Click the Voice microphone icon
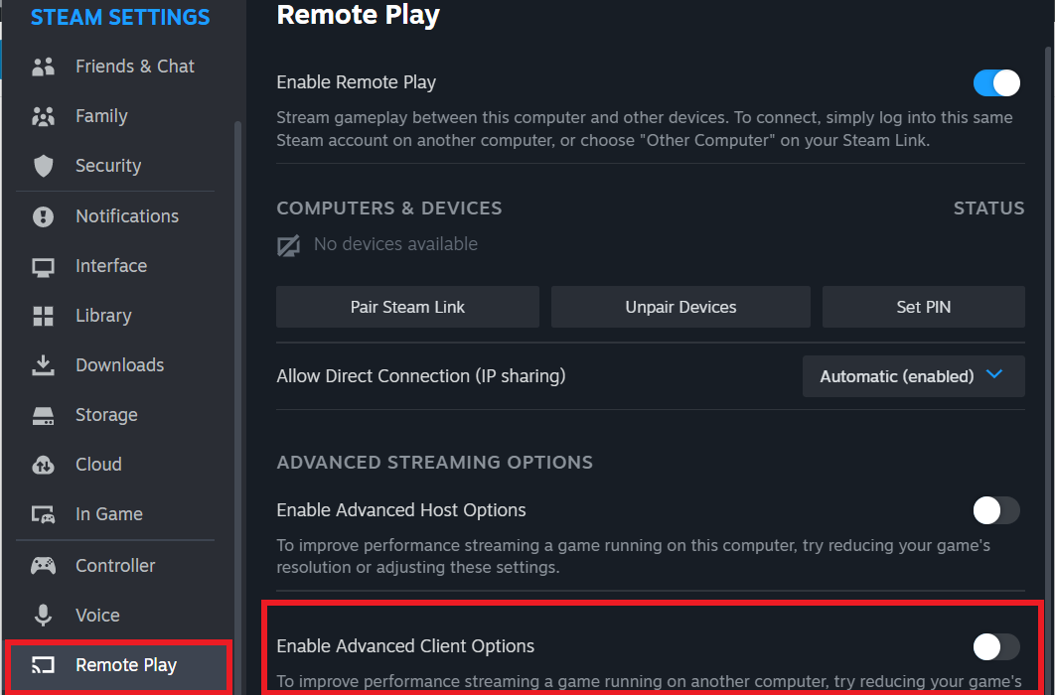 pyautogui.click(x=44, y=615)
